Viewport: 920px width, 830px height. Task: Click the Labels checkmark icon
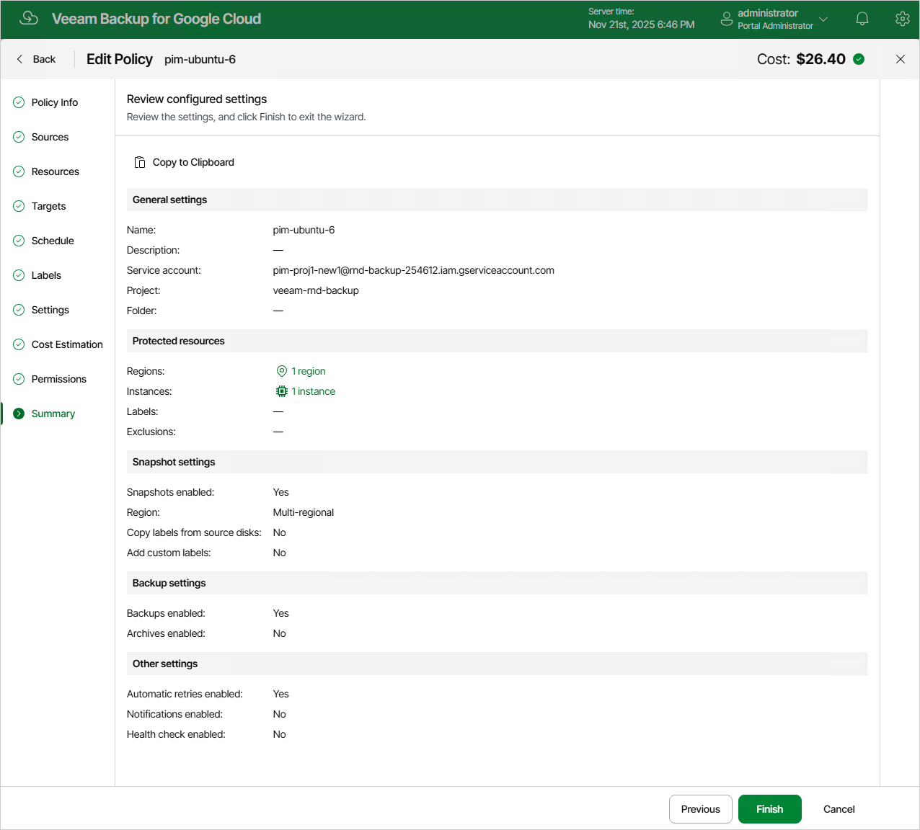pos(19,275)
